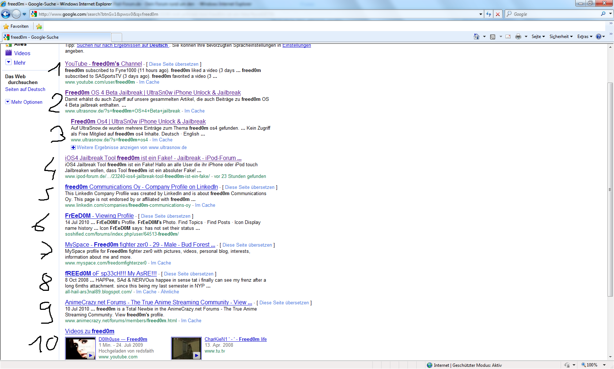This screenshot has height=369, width=614.
Task: Go back using the Back arrow button
Action: pyautogui.click(x=5, y=14)
